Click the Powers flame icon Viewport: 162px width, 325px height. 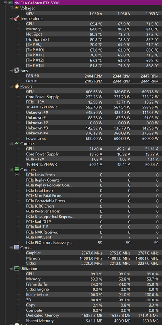(17, 86)
